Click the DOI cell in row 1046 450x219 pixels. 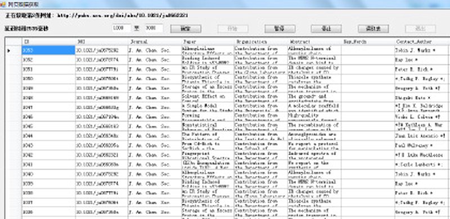pos(102,117)
